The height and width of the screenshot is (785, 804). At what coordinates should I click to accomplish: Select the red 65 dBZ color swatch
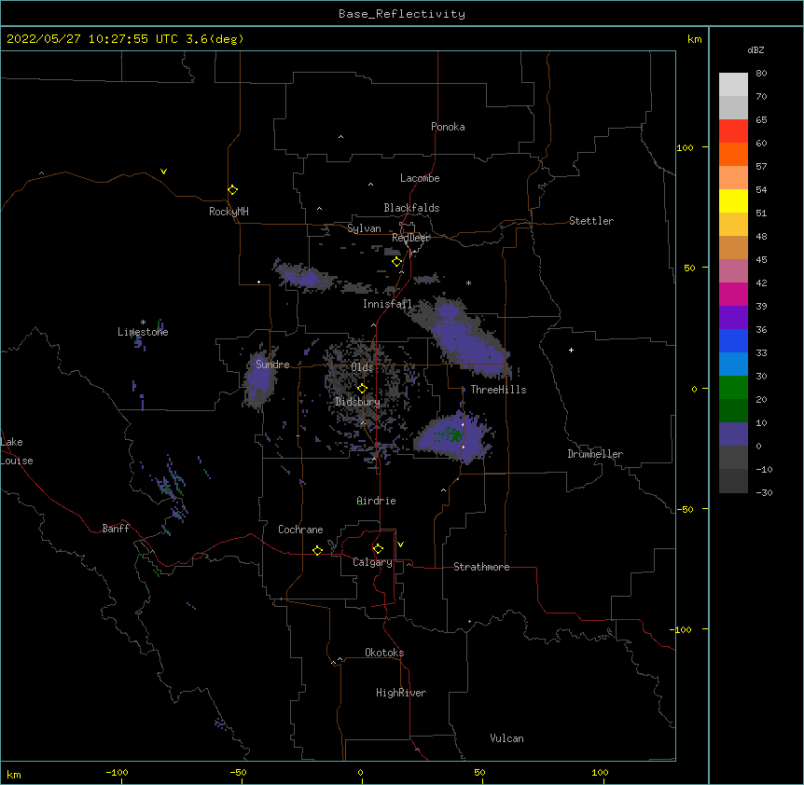(733, 131)
